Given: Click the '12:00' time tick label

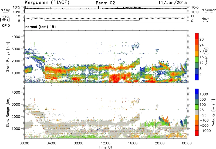Looking at the screenshot, I should (x=106, y=143).
